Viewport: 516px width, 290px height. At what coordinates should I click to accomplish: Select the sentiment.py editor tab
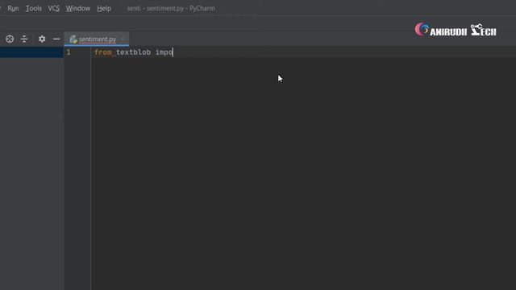(x=98, y=39)
